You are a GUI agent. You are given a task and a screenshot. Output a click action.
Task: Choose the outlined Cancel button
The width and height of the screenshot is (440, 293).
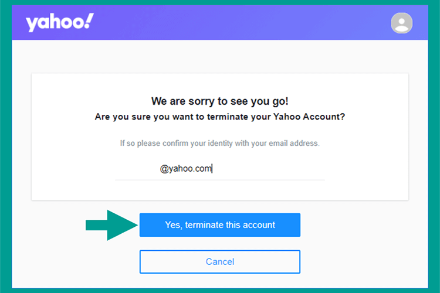220,261
